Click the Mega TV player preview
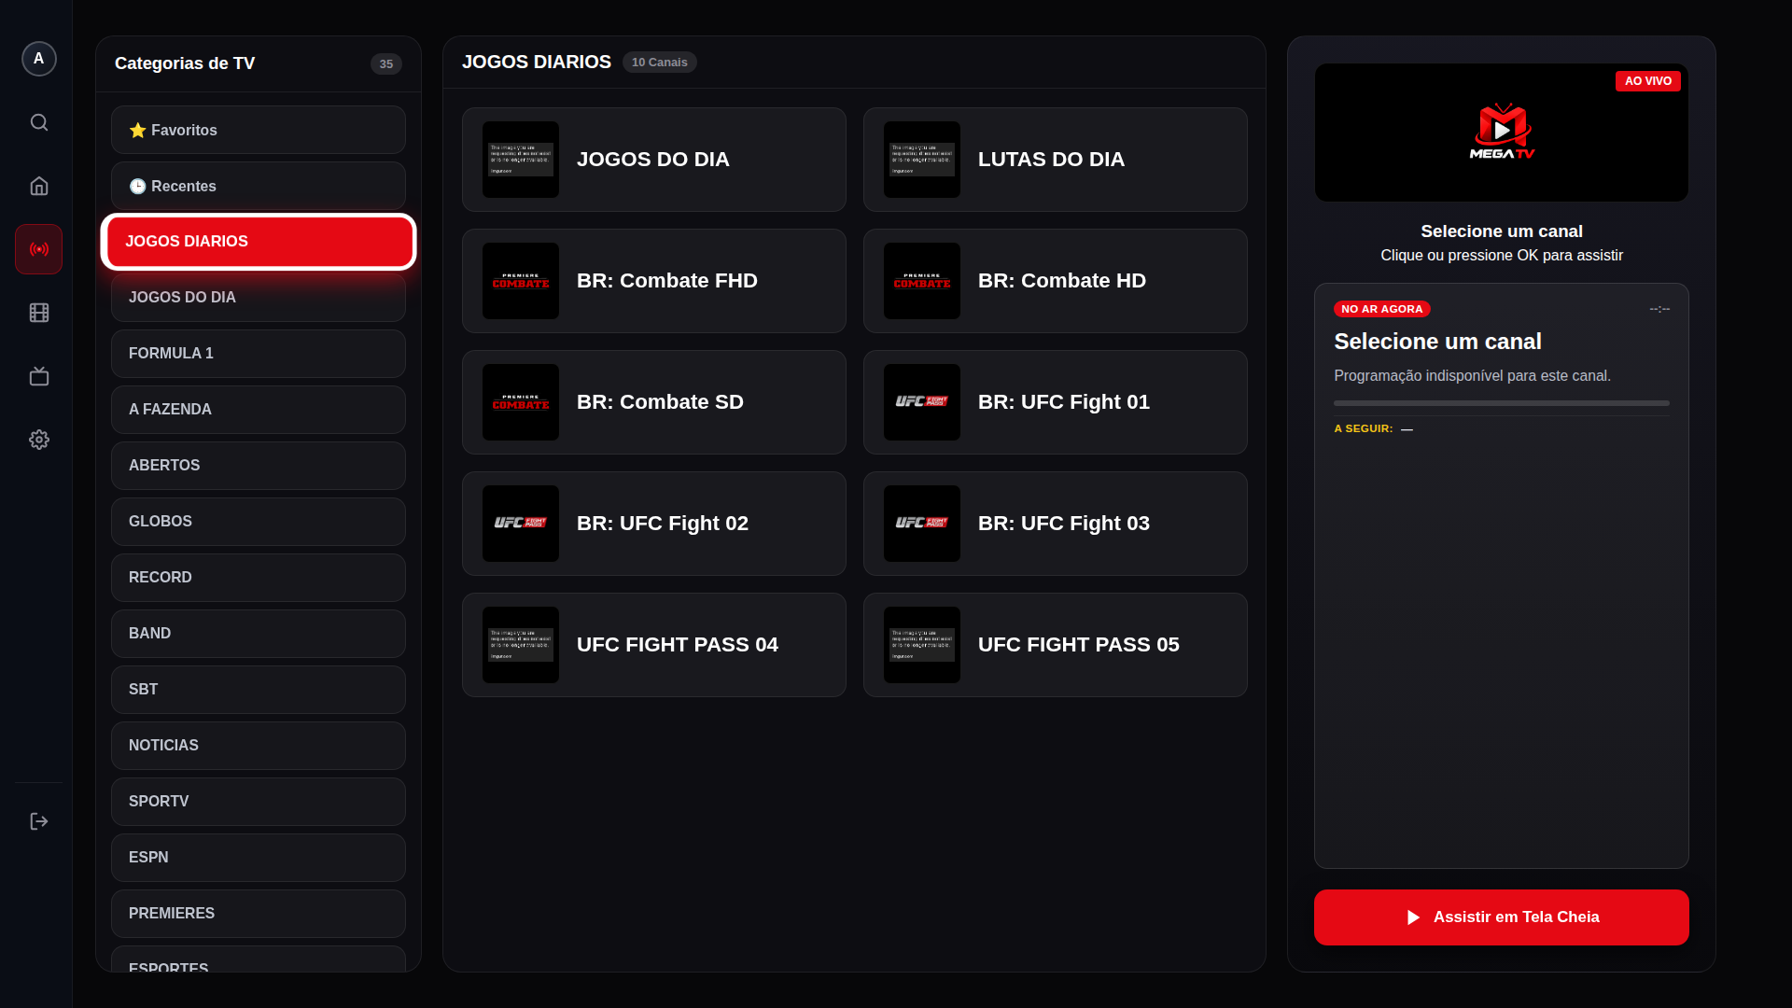 (x=1502, y=133)
